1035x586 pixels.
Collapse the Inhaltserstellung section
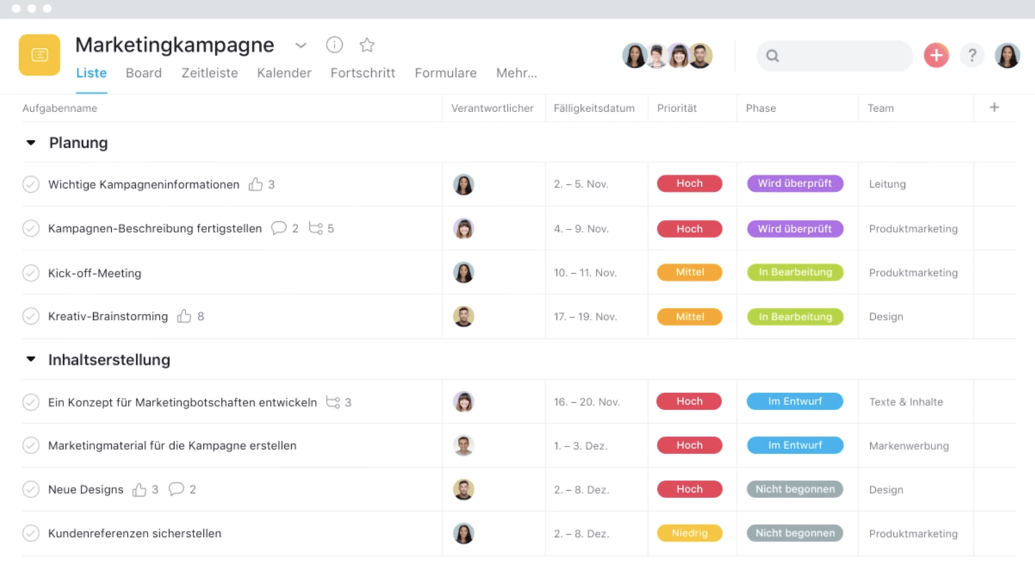[31, 360]
